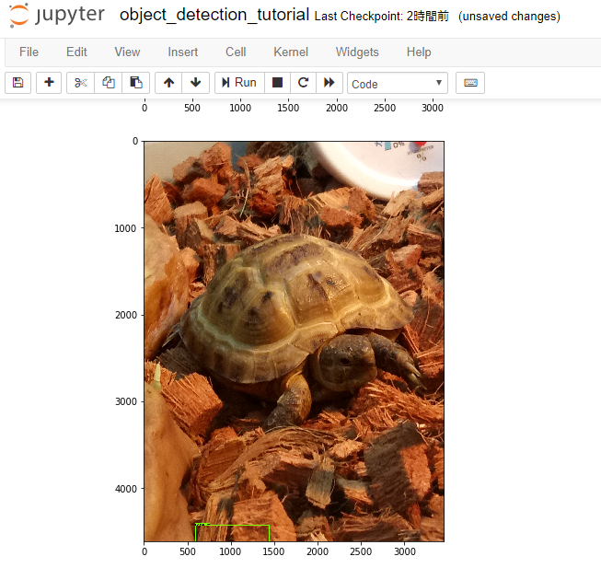Open the File menu
The image size is (601, 568).
tap(29, 52)
